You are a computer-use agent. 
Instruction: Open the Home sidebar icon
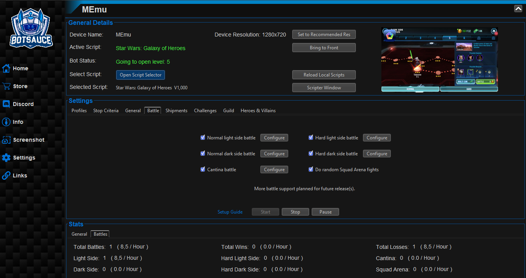tap(6, 68)
